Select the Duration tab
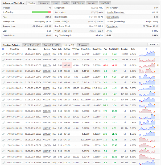Screen dimensions: 161x166 coord(92,3)
